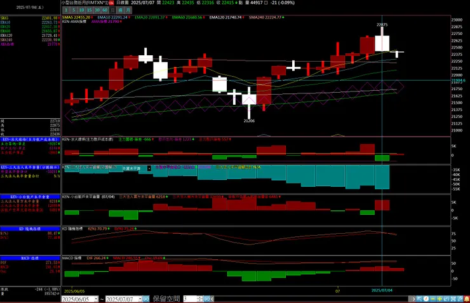470x303 pixels.
Task: Click the 21206 low price label
Action: coord(249,121)
